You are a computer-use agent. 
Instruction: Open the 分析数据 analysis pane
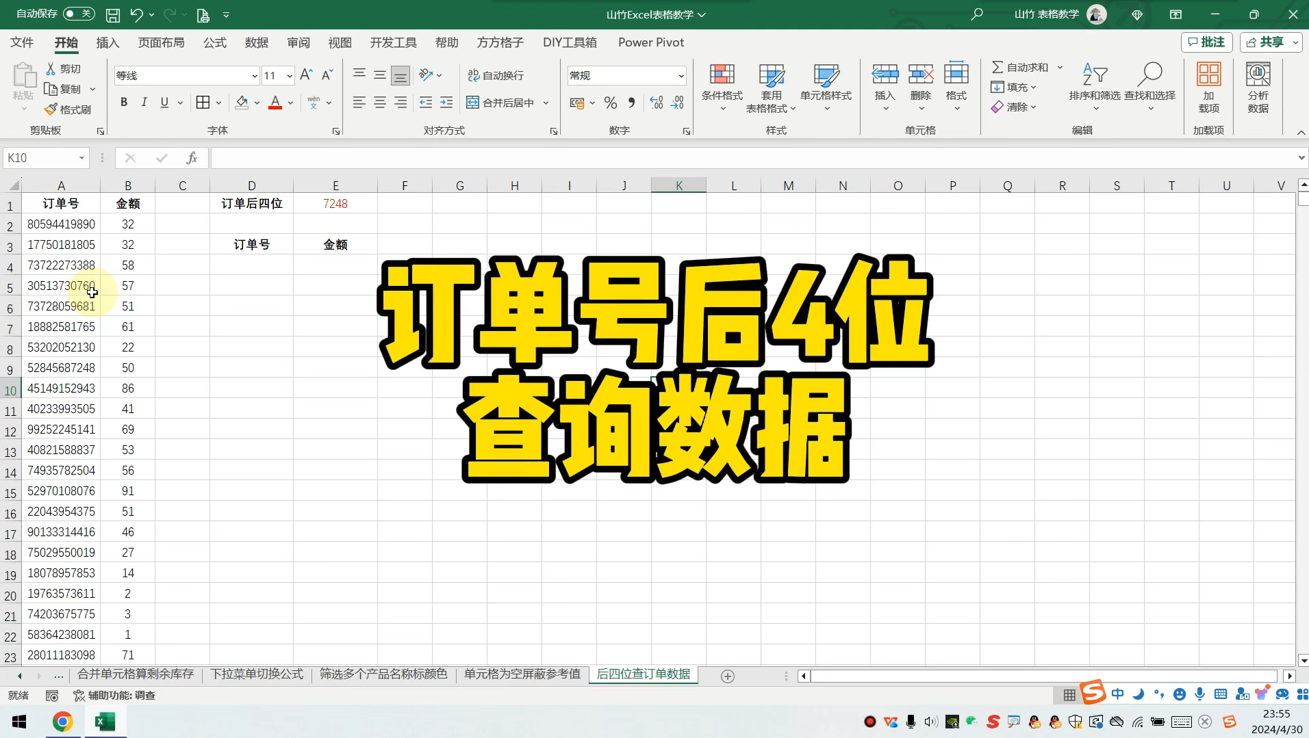1257,88
